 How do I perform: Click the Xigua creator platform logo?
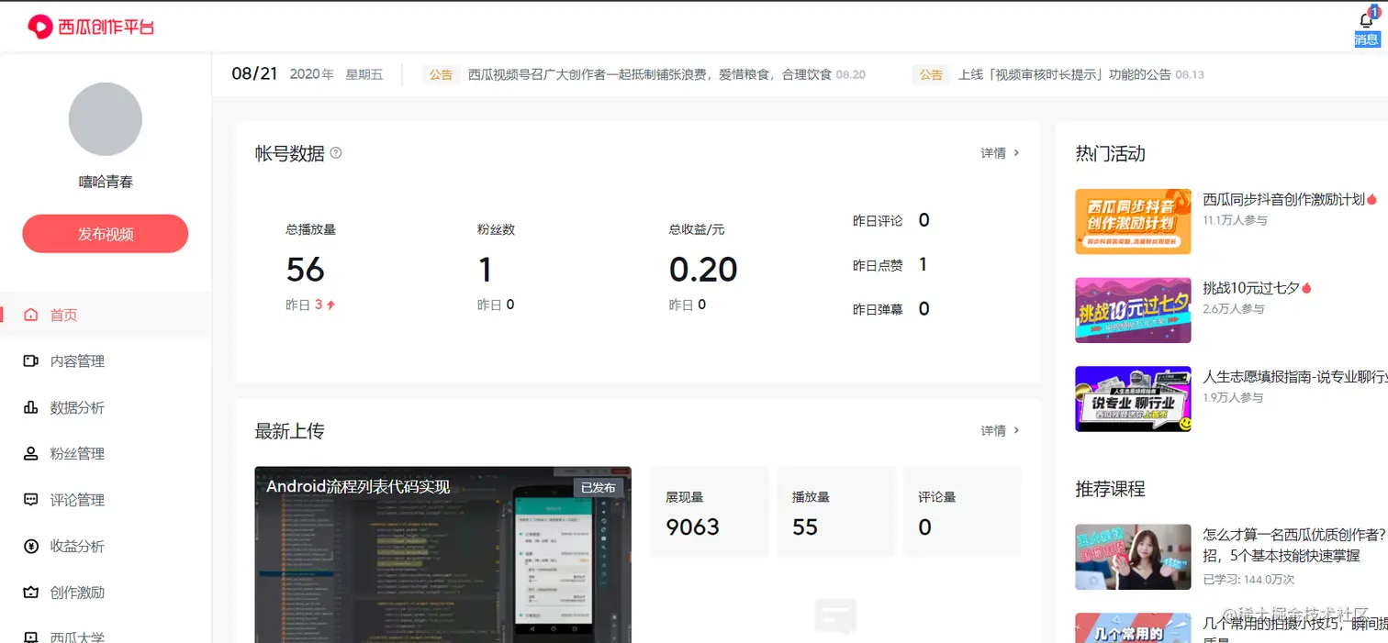(91, 27)
